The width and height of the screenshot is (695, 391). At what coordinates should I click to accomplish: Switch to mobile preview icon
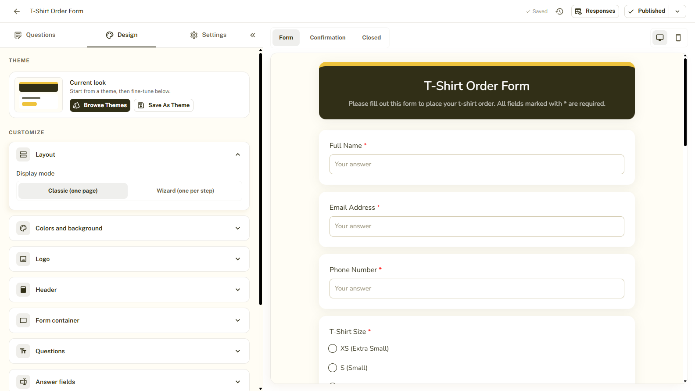click(678, 38)
